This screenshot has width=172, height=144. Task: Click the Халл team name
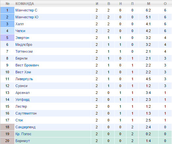tap(20, 24)
